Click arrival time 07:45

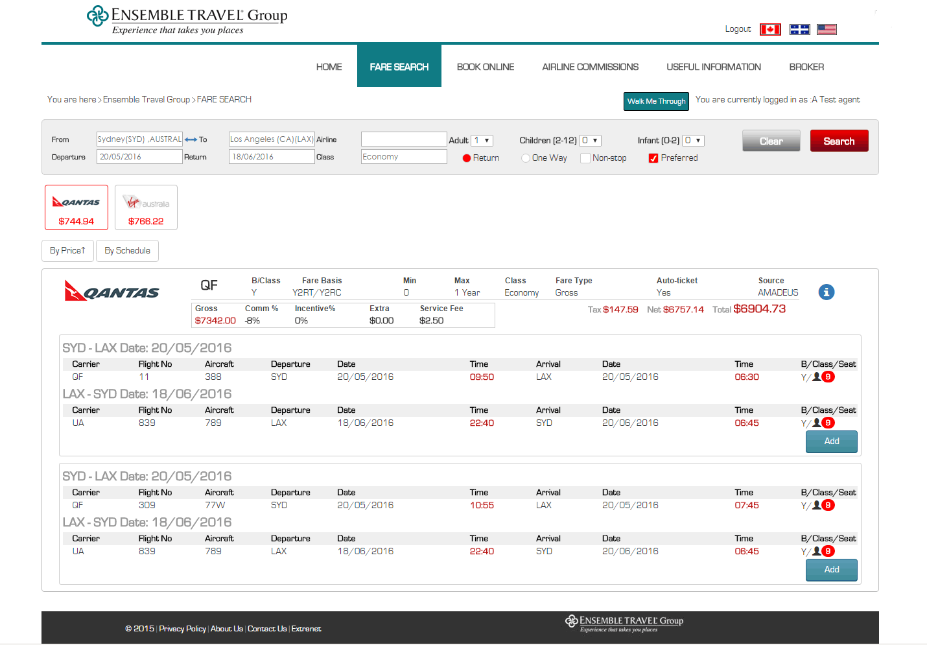(747, 506)
